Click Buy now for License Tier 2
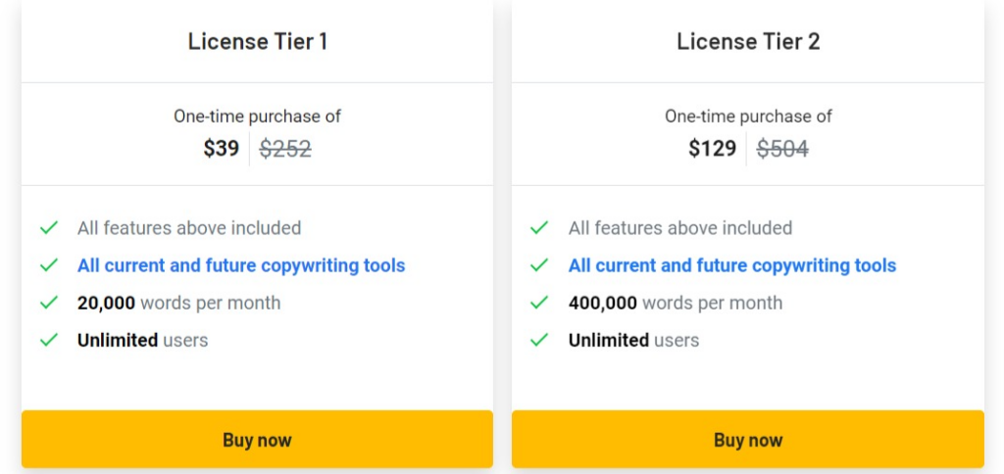The image size is (1004, 474). coord(748,440)
